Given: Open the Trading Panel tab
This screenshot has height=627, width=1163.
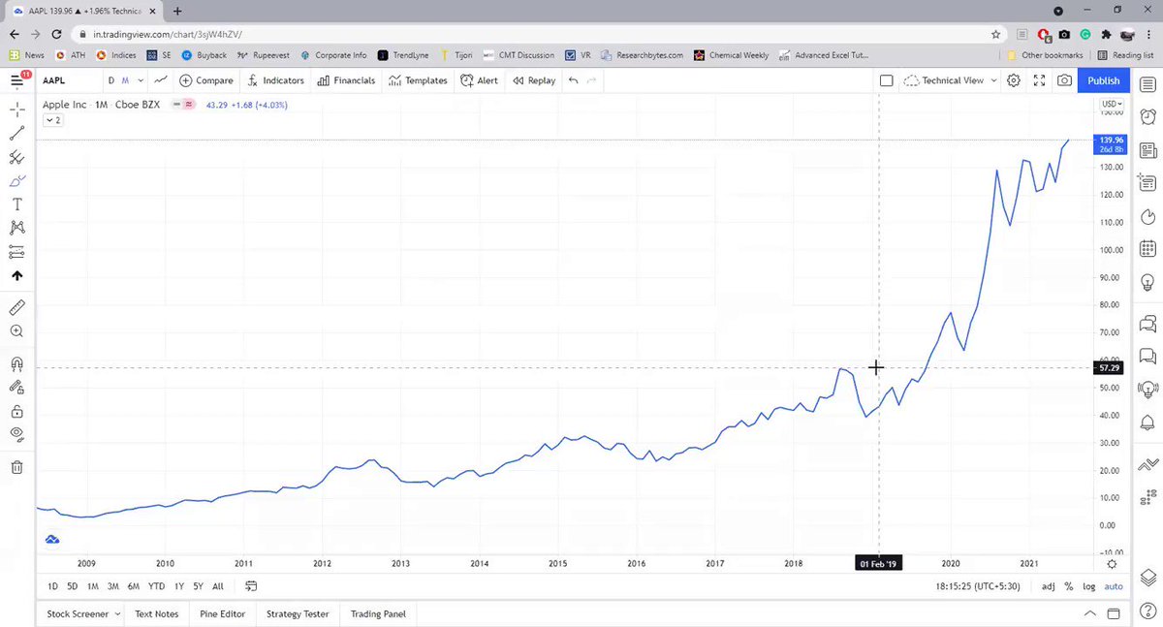Looking at the screenshot, I should (378, 613).
